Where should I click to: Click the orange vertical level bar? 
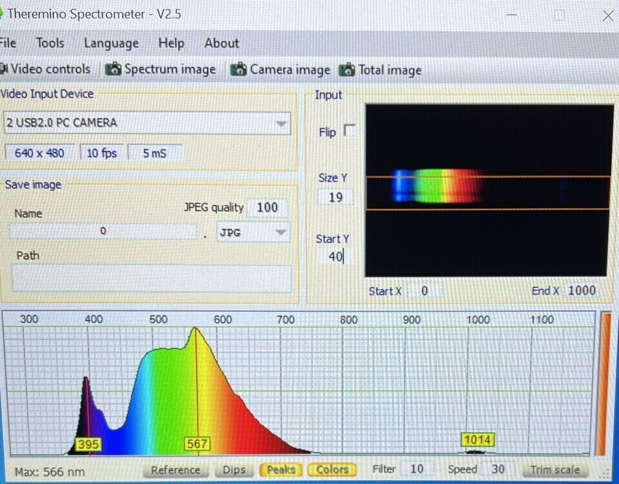pos(605,383)
